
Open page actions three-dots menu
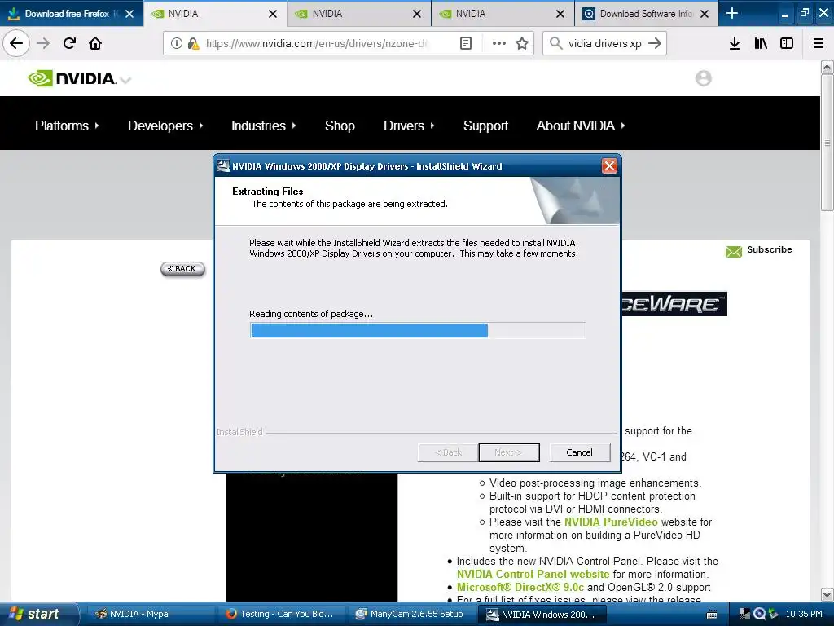(499, 43)
